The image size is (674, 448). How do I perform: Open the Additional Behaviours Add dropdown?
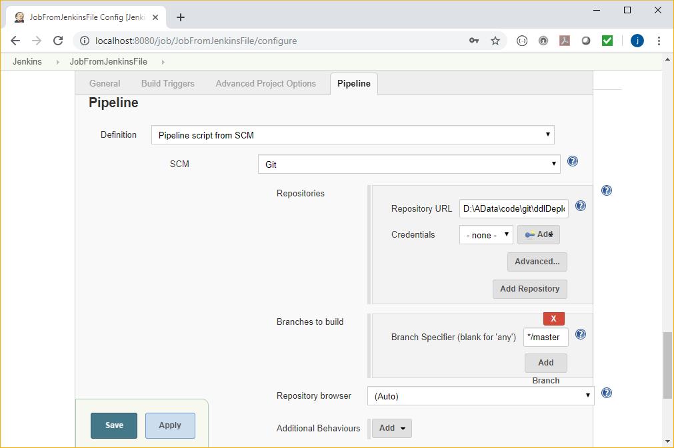point(391,428)
